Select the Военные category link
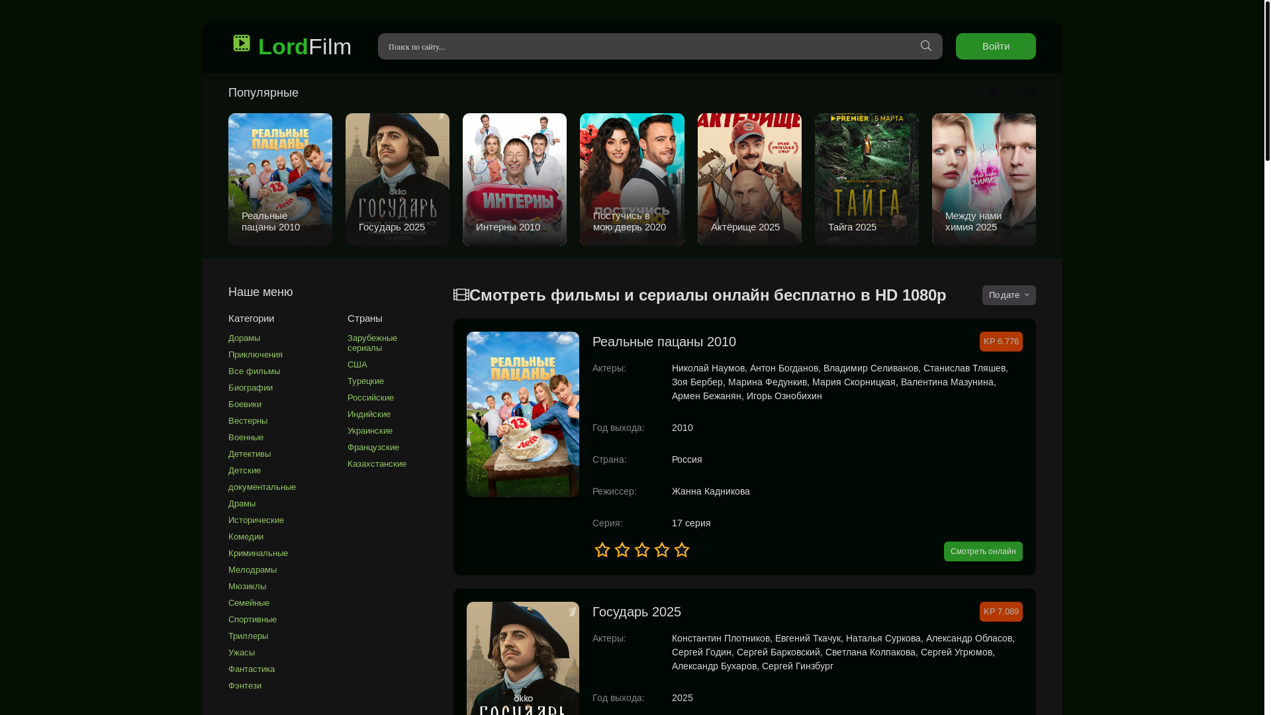 click(x=246, y=438)
